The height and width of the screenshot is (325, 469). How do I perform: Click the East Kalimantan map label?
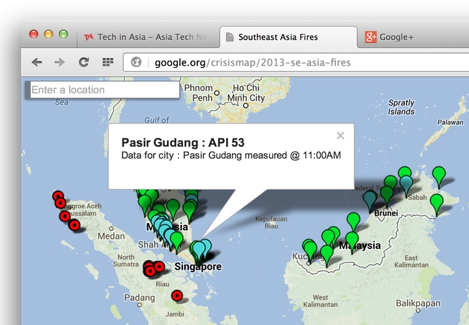coord(411,261)
